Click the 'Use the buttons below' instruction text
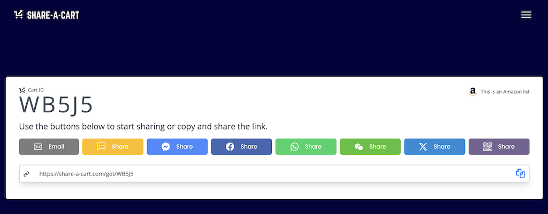Image resolution: width=548 pixels, height=214 pixels. 143,127
